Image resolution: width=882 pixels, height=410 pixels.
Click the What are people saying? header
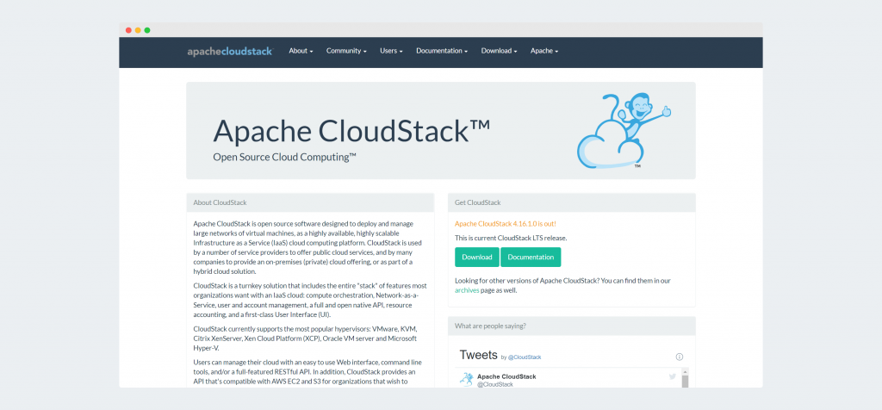pos(572,326)
